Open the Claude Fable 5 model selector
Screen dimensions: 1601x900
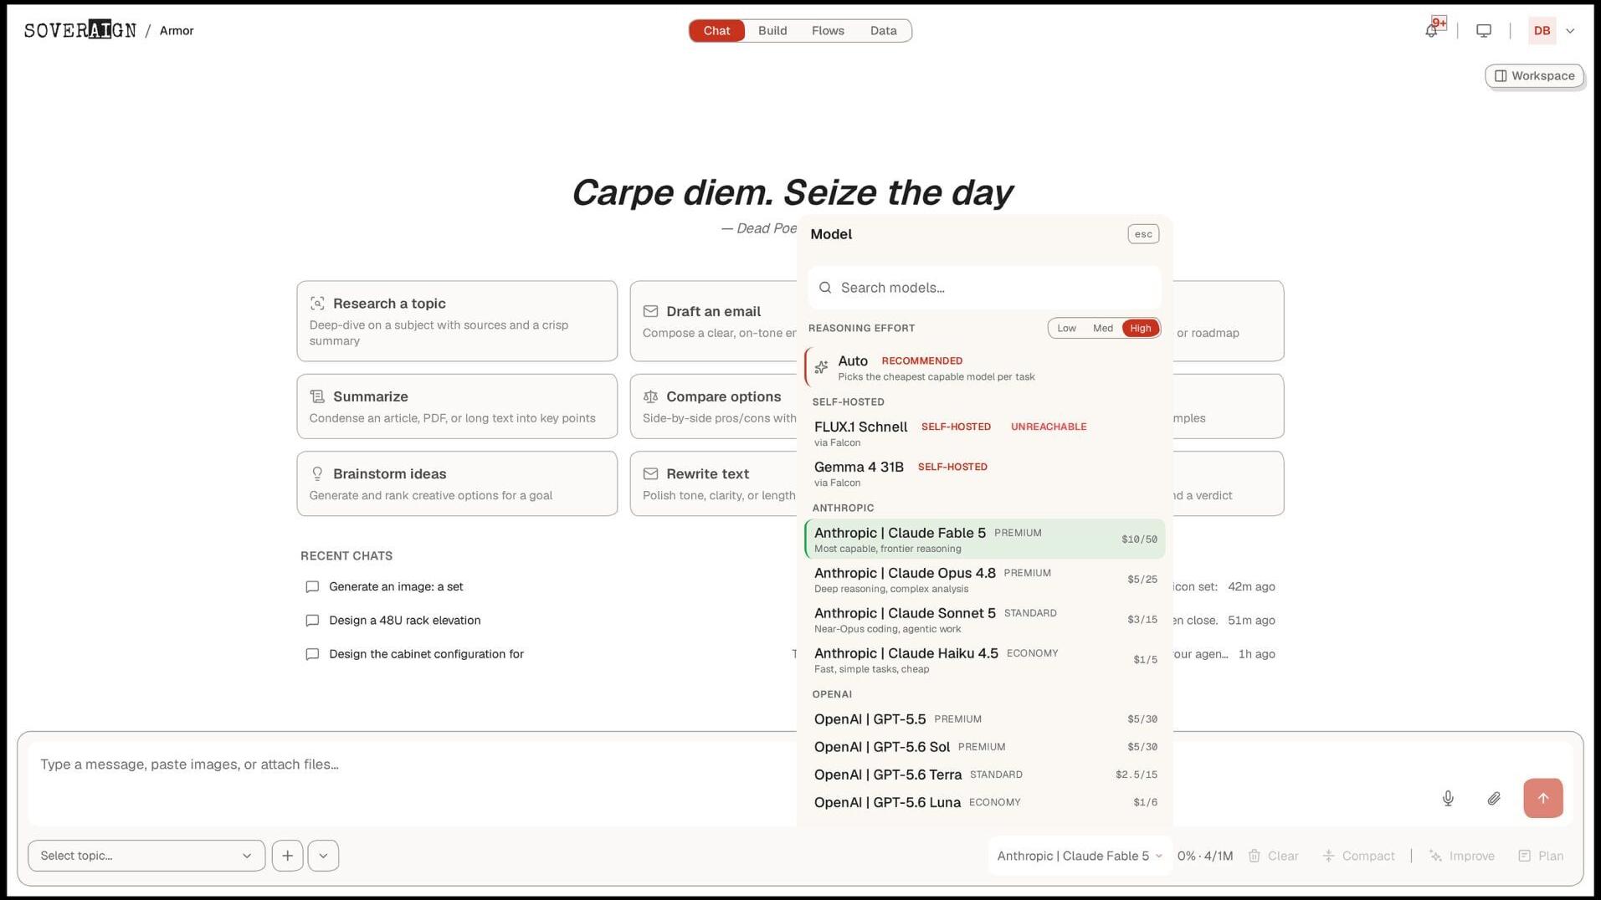(1079, 856)
